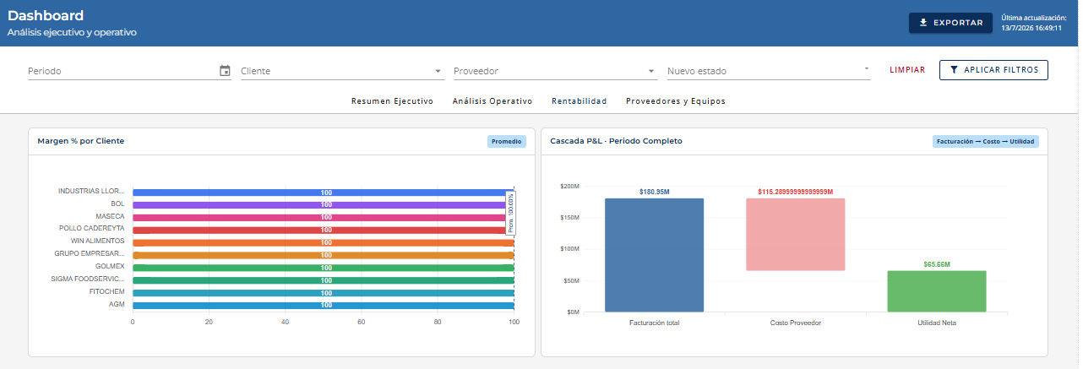The width and height of the screenshot is (1083, 369).
Task: Open the Análisis Operativo tab
Action: 493,101
